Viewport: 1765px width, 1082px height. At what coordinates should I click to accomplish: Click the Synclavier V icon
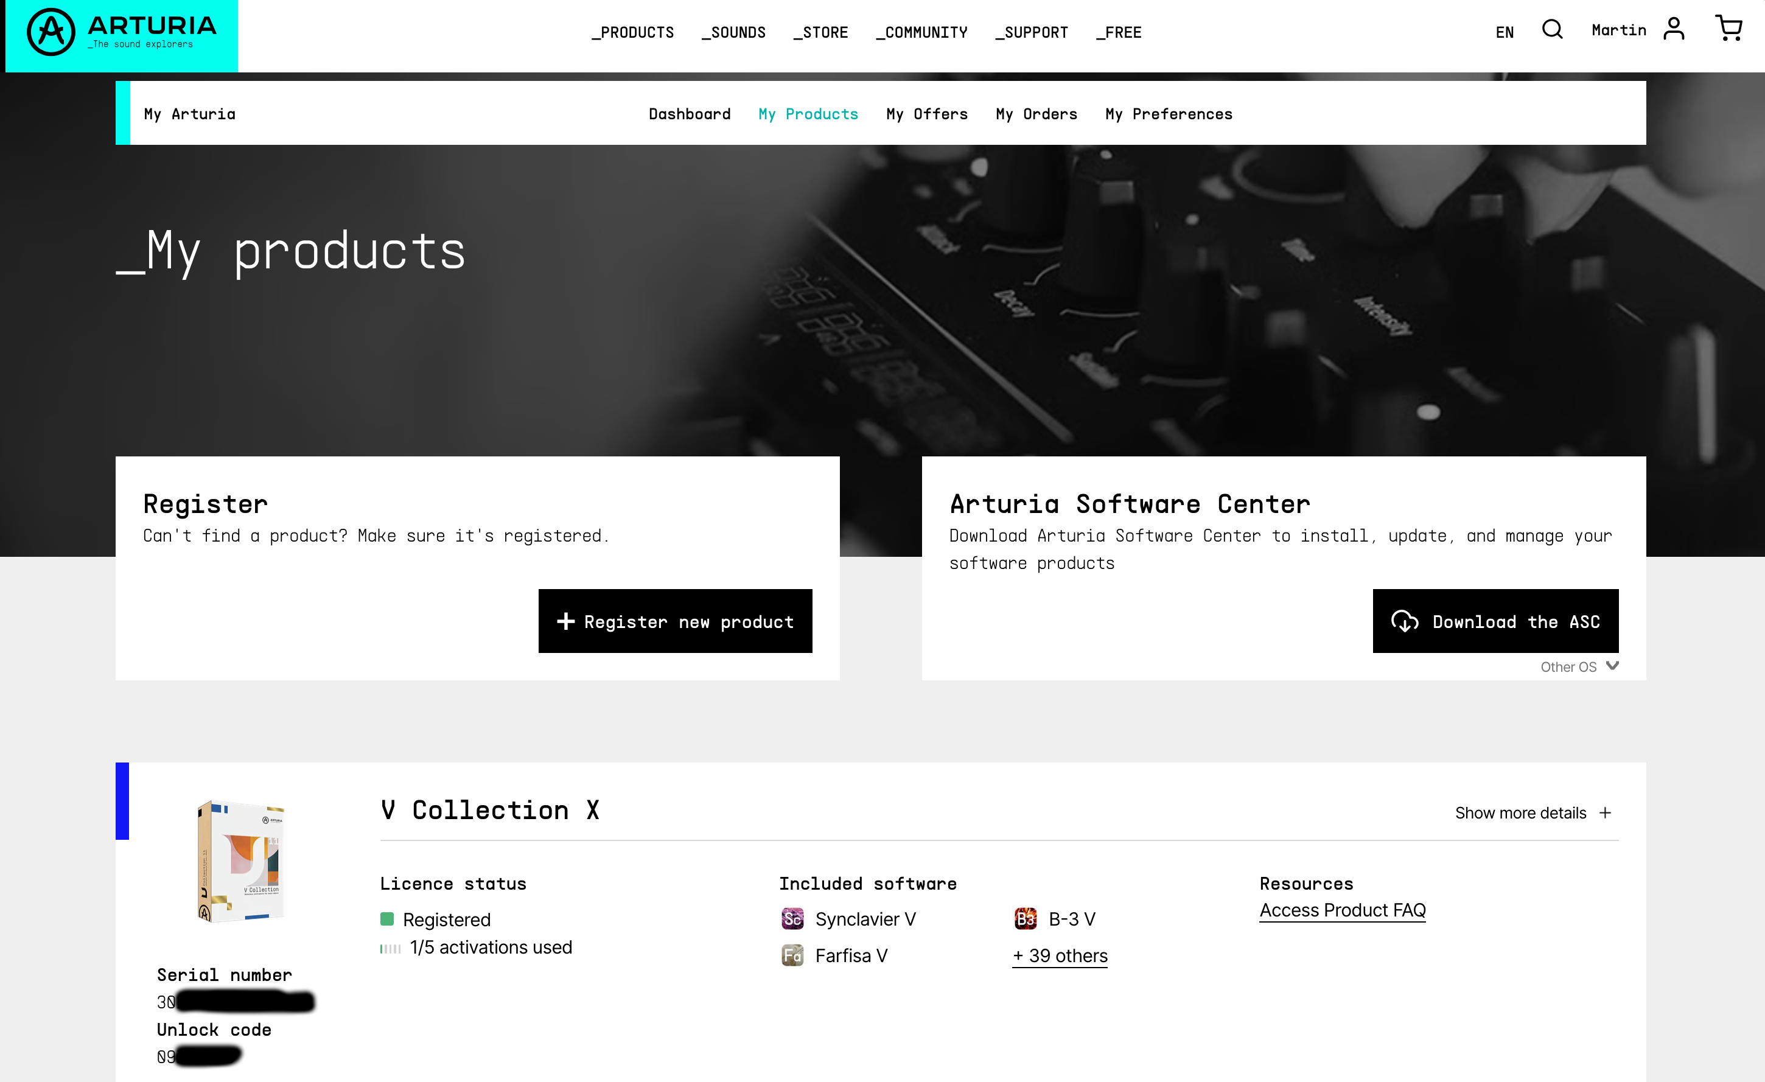pyautogui.click(x=792, y=919)
